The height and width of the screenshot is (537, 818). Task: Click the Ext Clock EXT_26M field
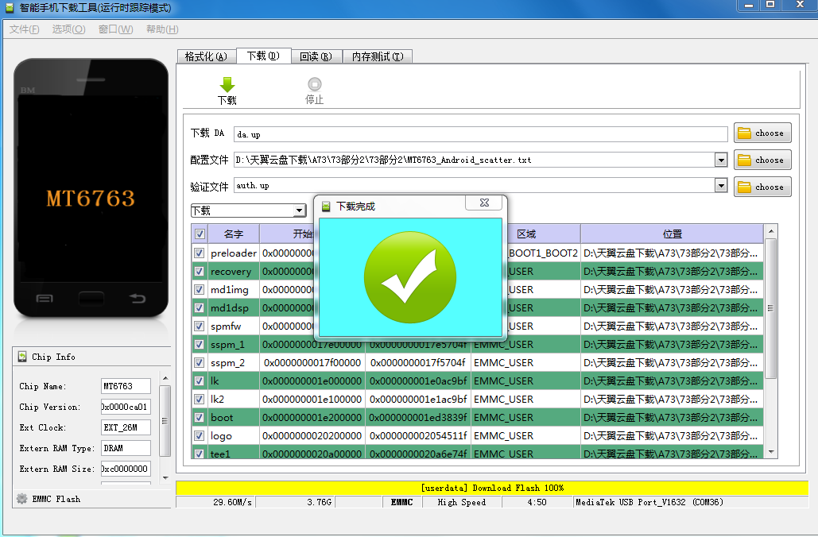tap(126, 427)
